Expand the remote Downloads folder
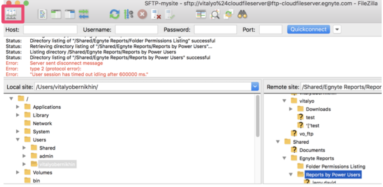This screenshot has width=383, height=187. tap(291, 109)
